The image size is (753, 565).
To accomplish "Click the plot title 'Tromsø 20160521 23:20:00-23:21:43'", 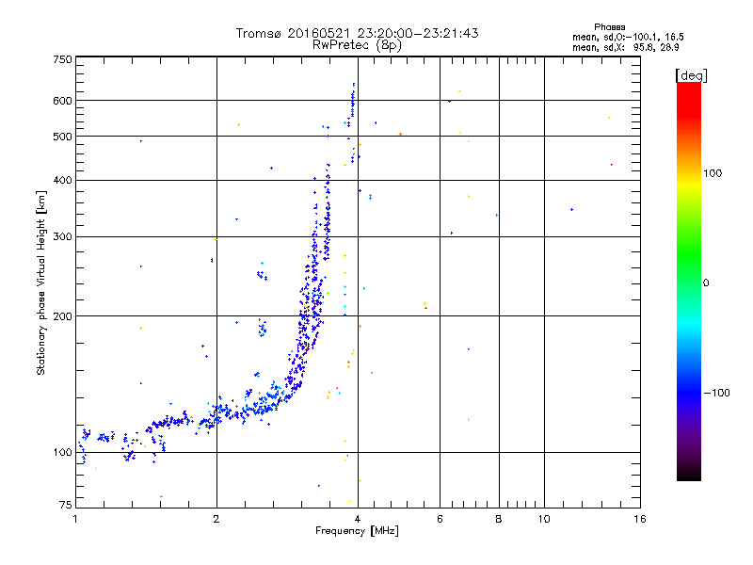I will [x=357, y=33].
